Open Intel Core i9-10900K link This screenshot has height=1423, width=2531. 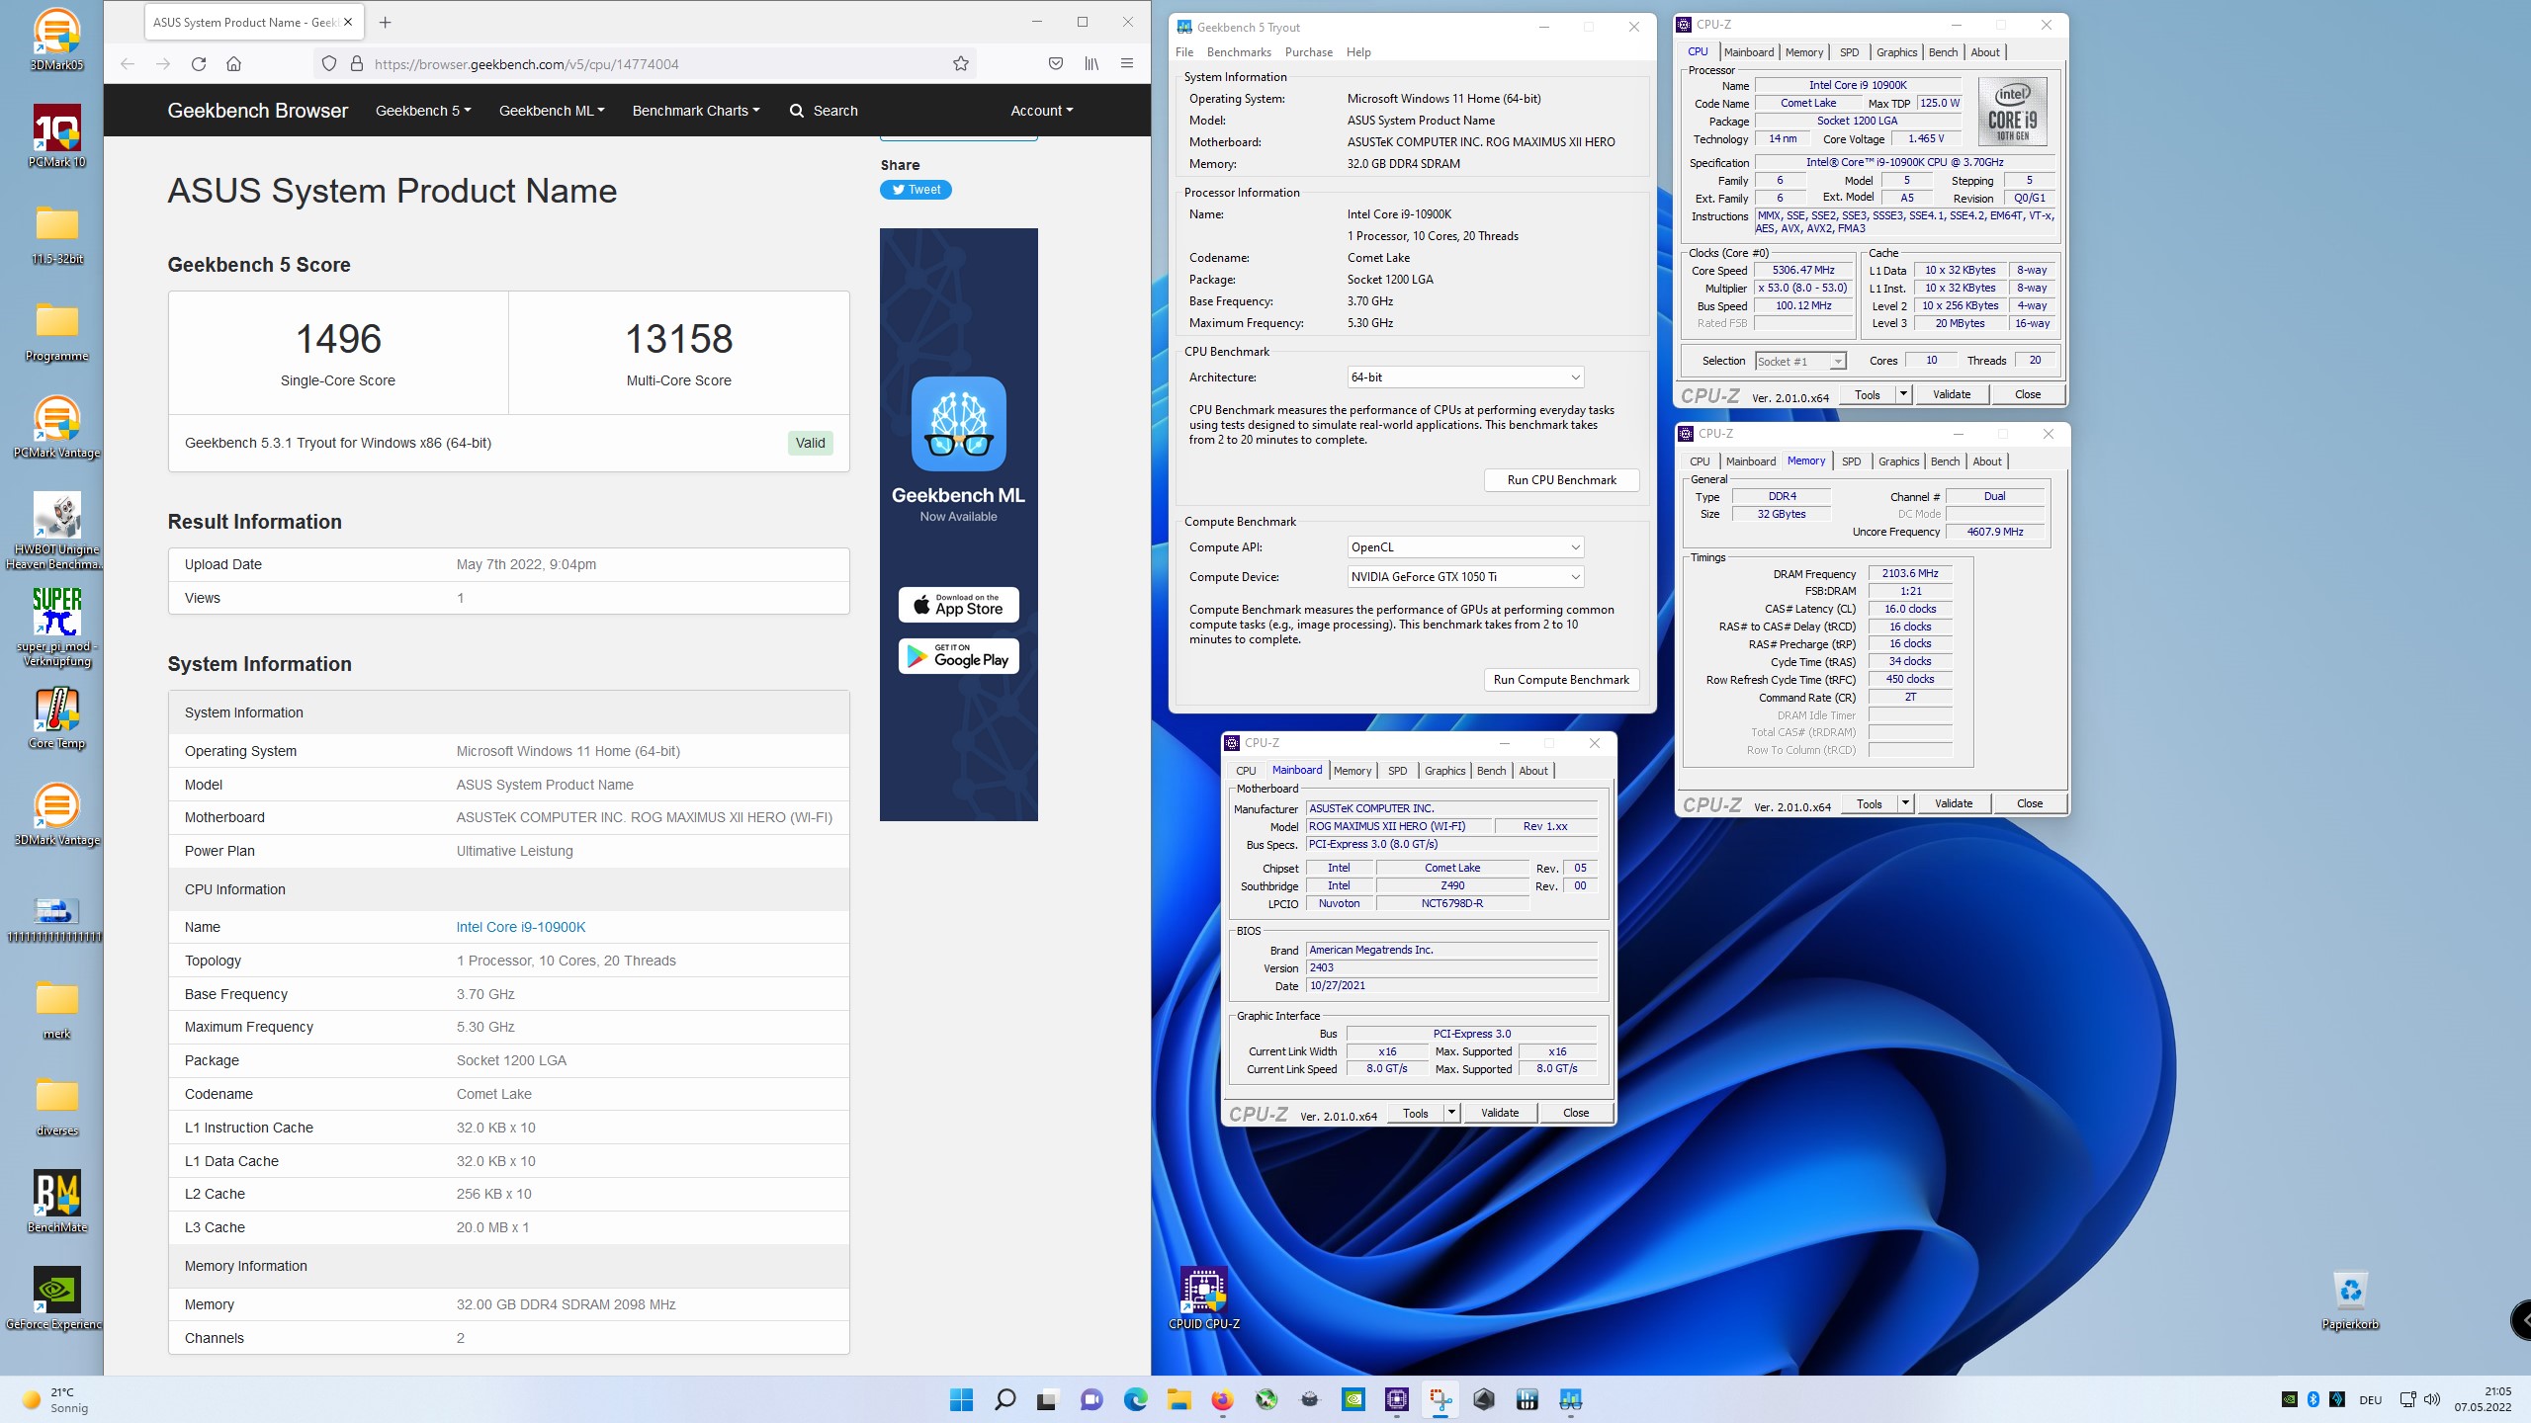521,927
